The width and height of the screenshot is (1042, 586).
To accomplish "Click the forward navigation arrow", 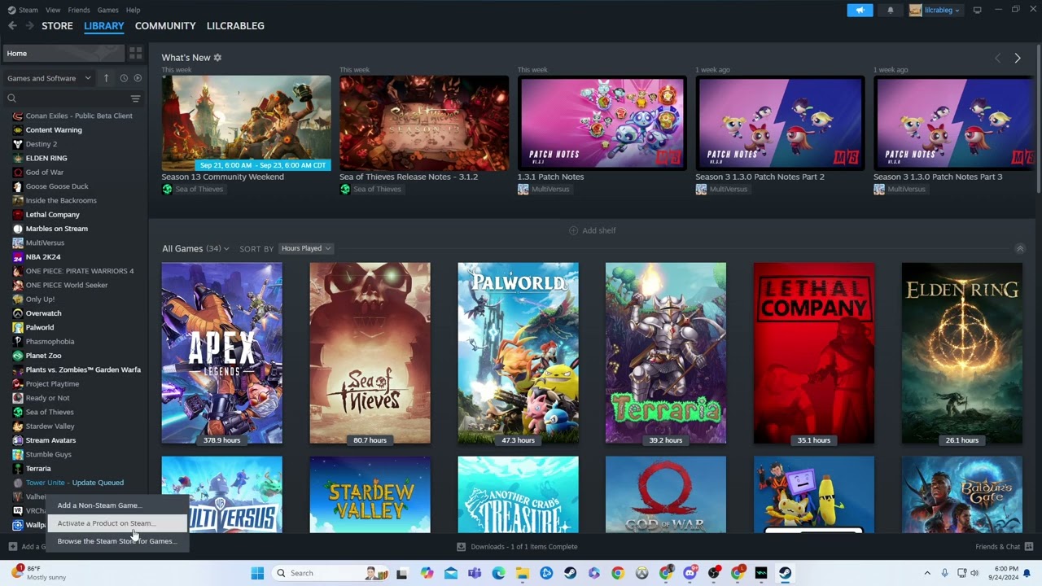I will coord(29,26).
